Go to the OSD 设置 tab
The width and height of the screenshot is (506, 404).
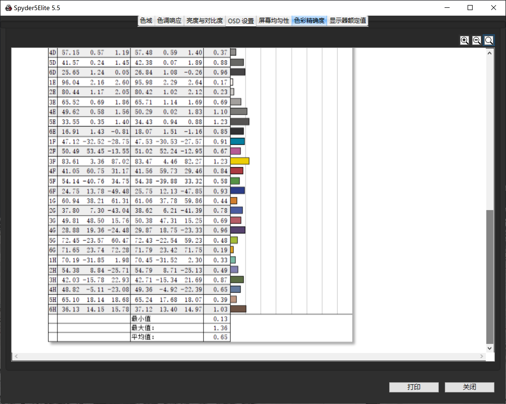[241, 21]
